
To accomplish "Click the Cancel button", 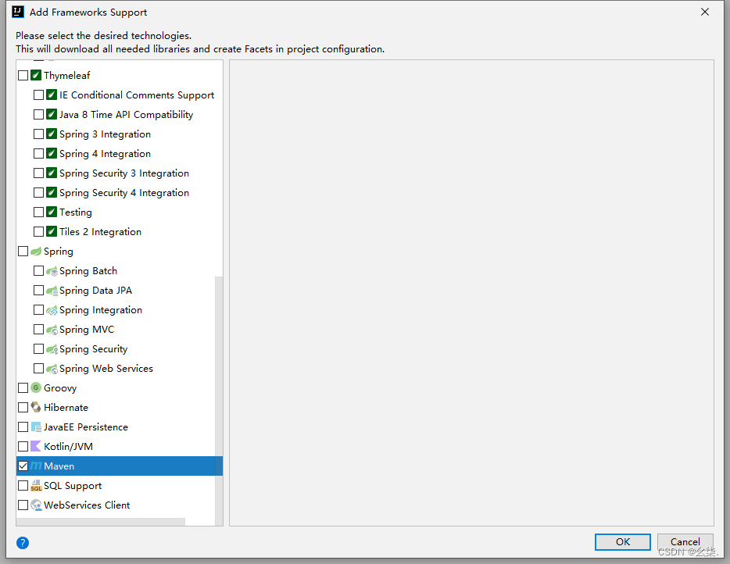I will [685, 541].
